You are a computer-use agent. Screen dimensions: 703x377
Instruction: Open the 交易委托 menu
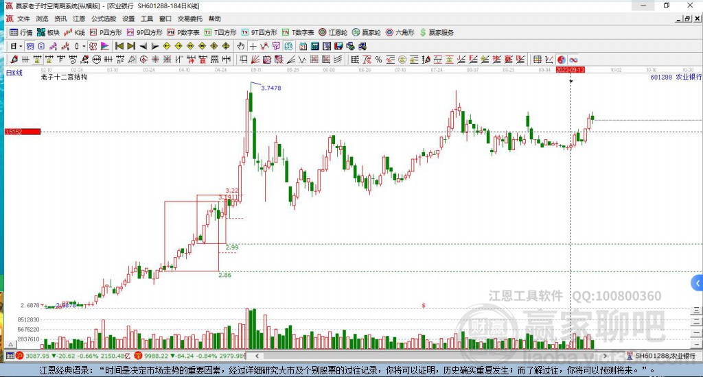[x=189, y=19]
